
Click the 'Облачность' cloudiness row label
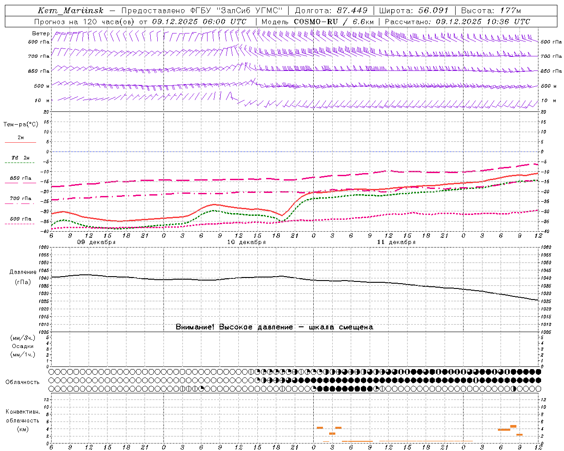coord(22,382)
